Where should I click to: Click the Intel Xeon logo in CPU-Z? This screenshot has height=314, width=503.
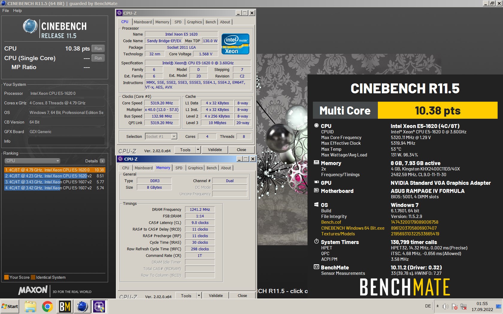235,44
